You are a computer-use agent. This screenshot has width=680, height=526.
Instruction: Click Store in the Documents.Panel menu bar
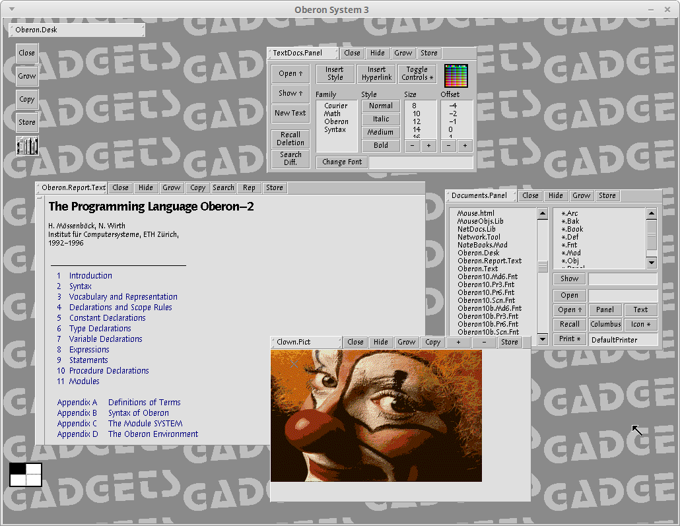point(607,195)
